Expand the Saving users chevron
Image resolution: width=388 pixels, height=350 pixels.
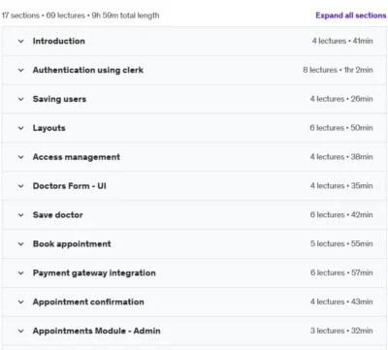[20, 99]
